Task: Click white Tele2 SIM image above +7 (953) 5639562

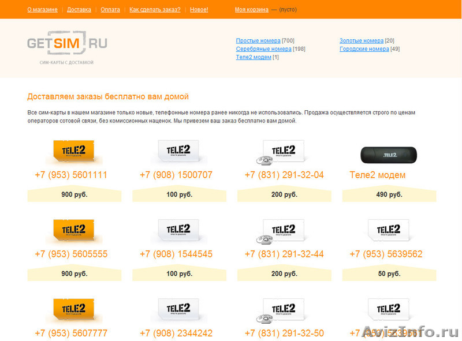Action: coord(389,231)
